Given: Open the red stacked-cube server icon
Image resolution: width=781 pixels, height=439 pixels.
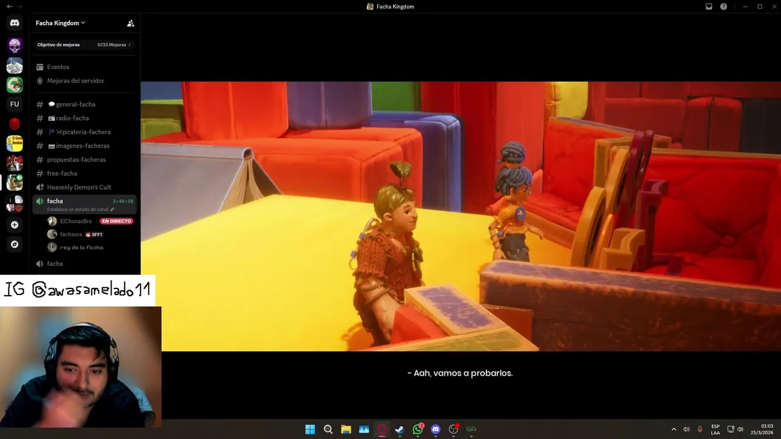Looking at the screenshot, I should pos(15,124).
